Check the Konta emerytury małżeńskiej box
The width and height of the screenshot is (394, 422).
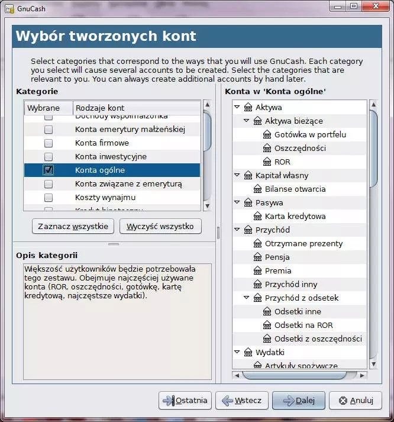[x=49, y=130]
